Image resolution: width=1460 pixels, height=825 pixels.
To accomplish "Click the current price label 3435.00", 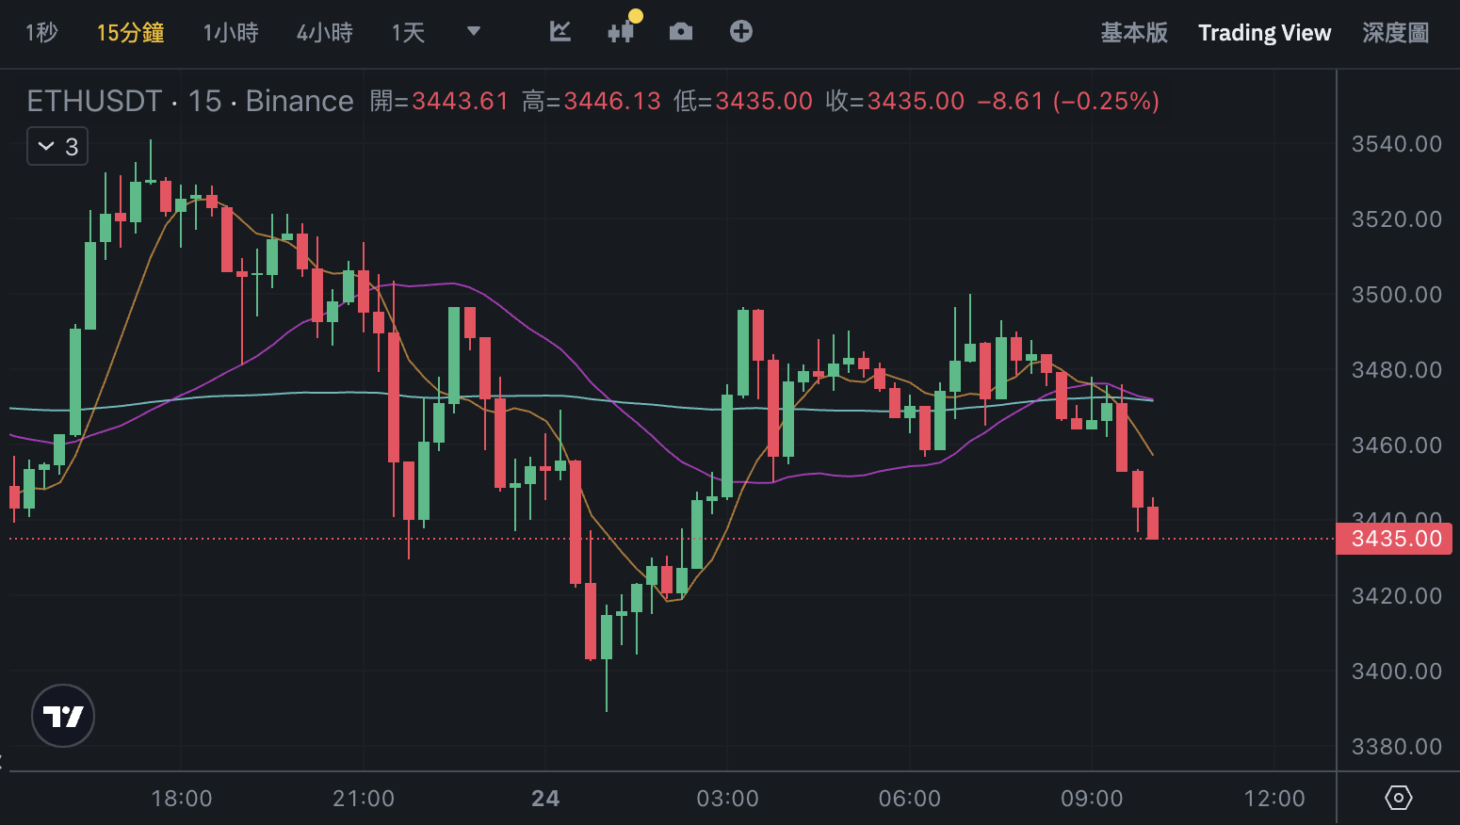I will tap(1395, 539).
